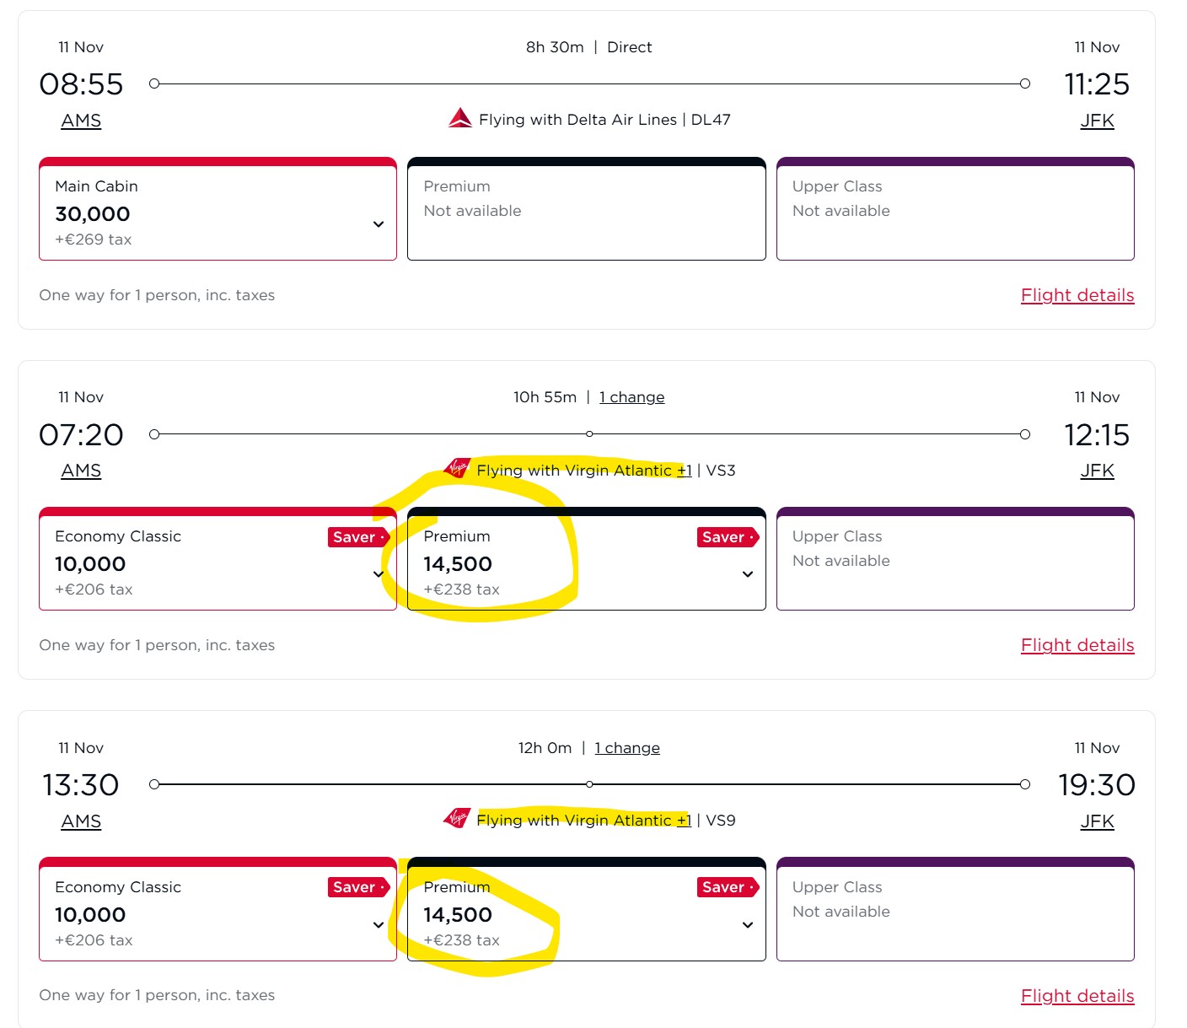Expand VS9 Economy Classic fare chevron

coord(379,925)
